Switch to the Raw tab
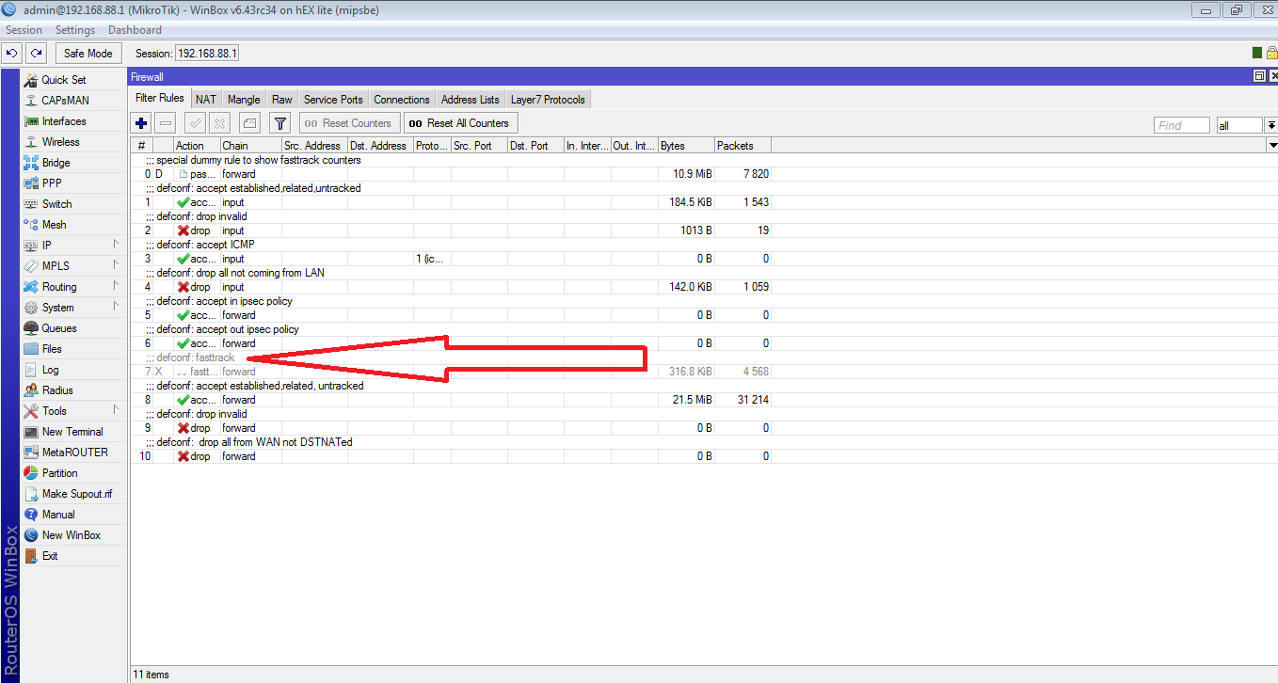1278x683 pixels. pos(282,100)
